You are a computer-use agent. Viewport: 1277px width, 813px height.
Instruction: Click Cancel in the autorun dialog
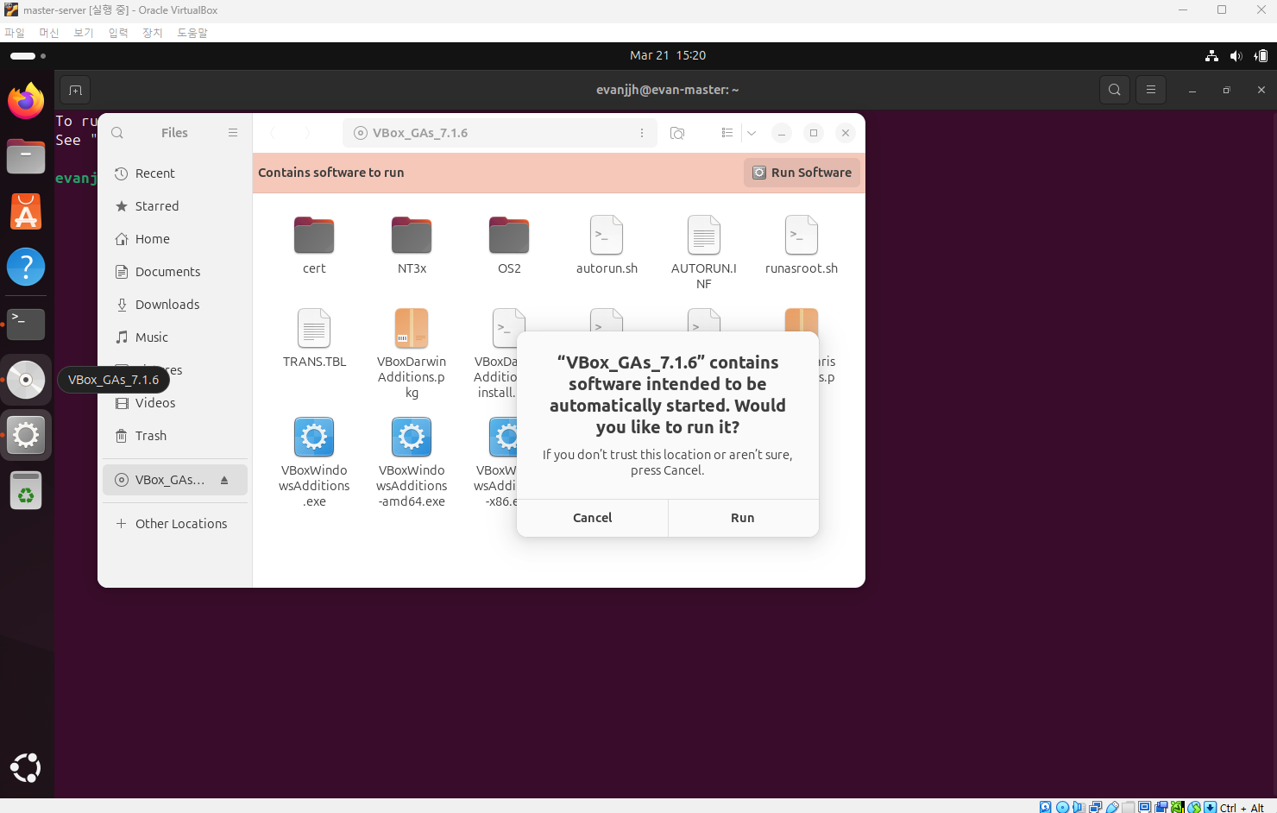click(592, 518)
